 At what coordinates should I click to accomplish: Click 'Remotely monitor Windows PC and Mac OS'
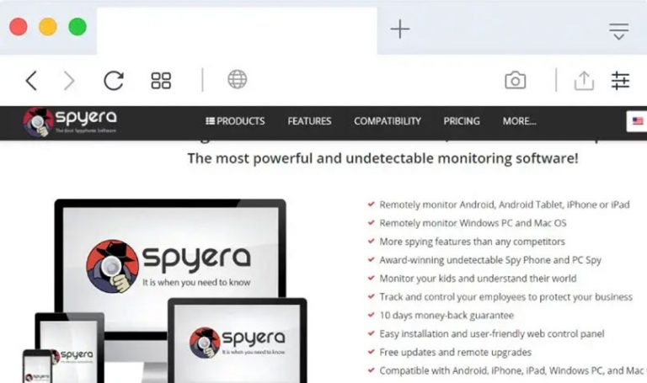473,223
